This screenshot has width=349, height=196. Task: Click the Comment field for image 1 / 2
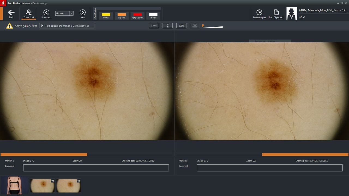[96, 168]
